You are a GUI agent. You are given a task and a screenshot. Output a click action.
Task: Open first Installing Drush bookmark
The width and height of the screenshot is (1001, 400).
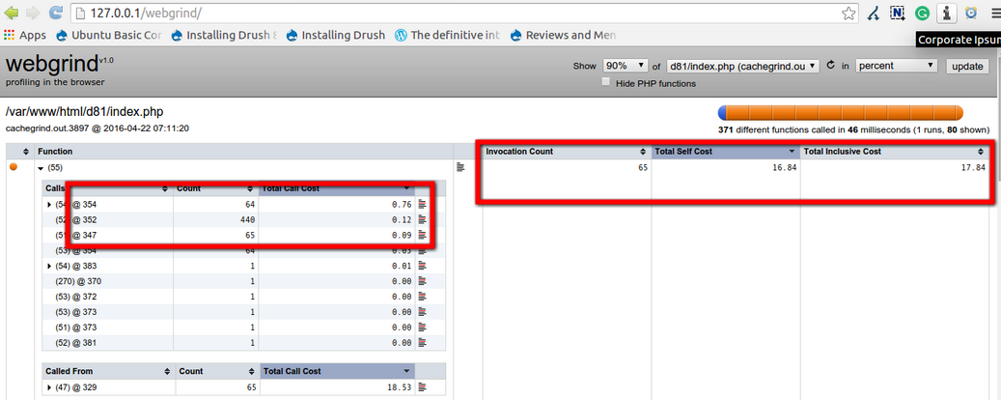coord(224,35)
